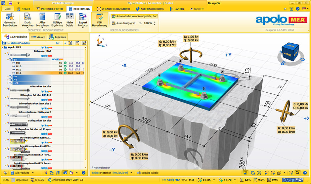Click expand tree list icon
The height and width of the screenshot is (184, 311).
click(52, 173)
